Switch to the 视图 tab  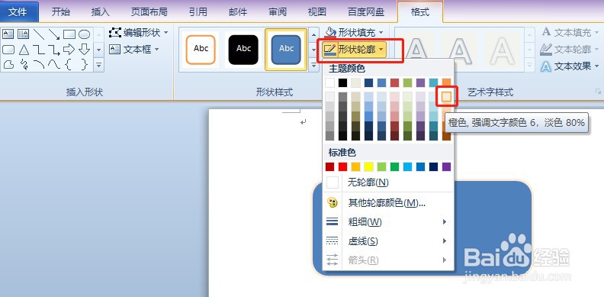tap(317, 12)
